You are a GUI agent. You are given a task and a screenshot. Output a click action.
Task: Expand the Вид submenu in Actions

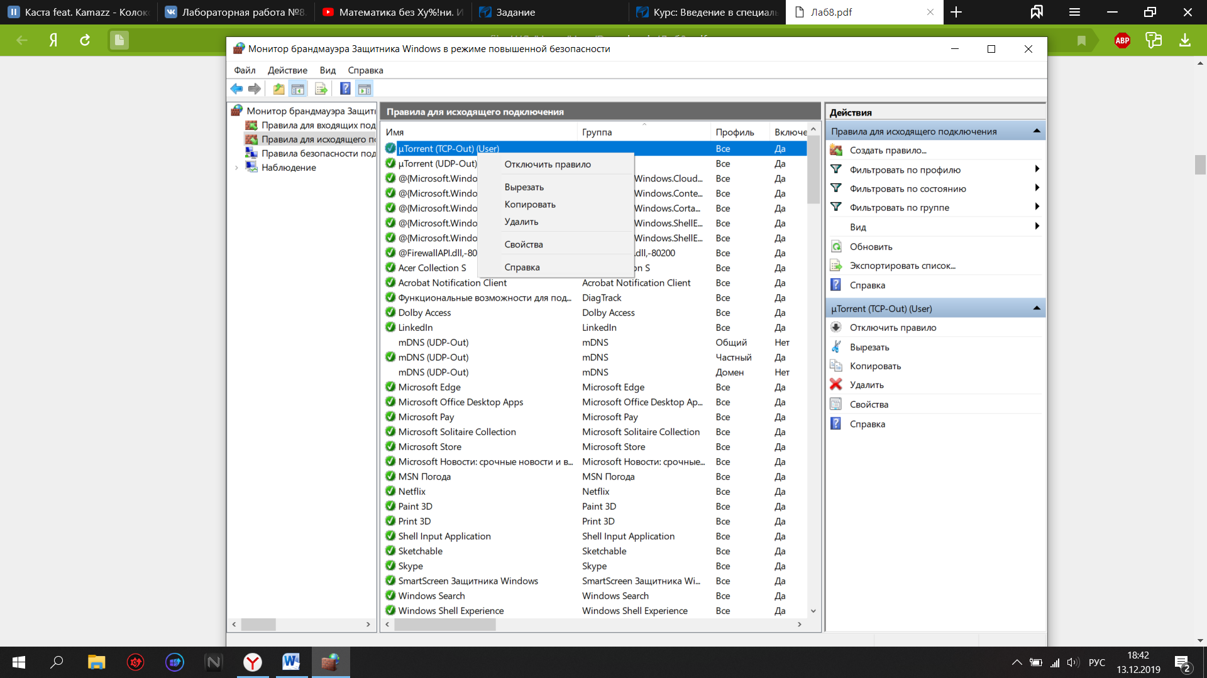(x=1037, y=226)
